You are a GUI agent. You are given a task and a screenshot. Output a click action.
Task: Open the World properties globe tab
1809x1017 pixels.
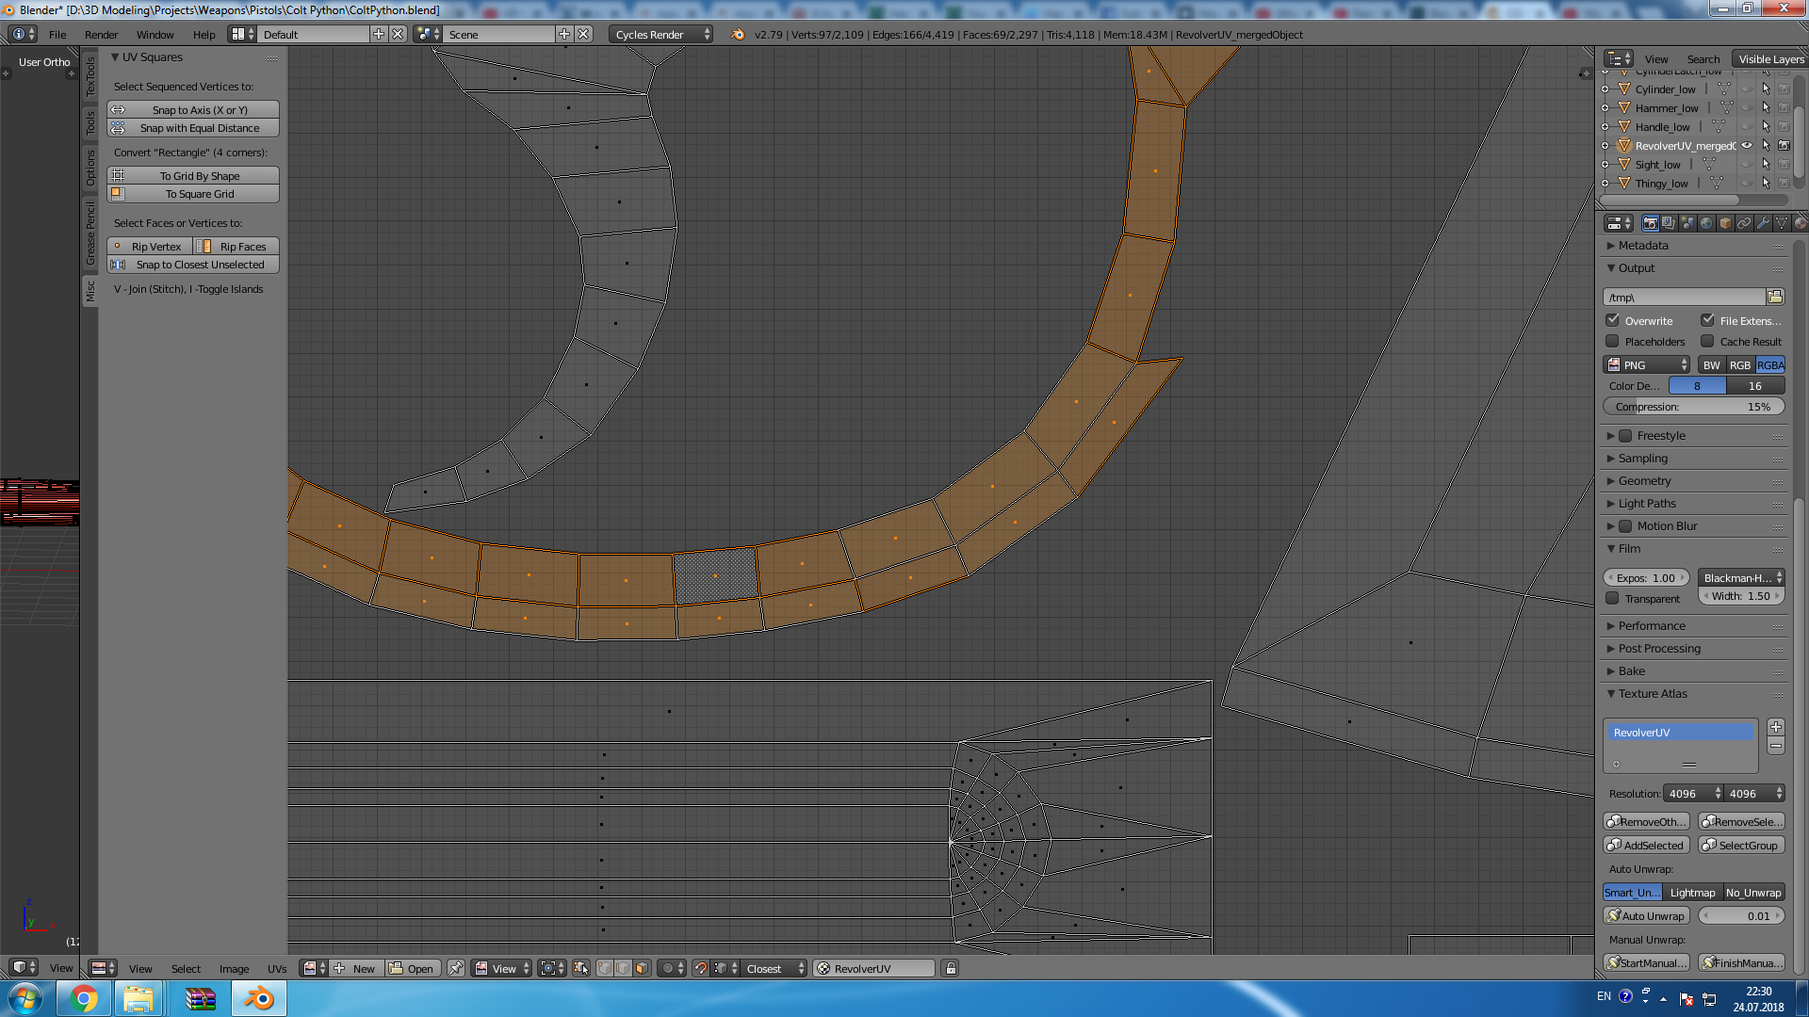[1706, 223]
